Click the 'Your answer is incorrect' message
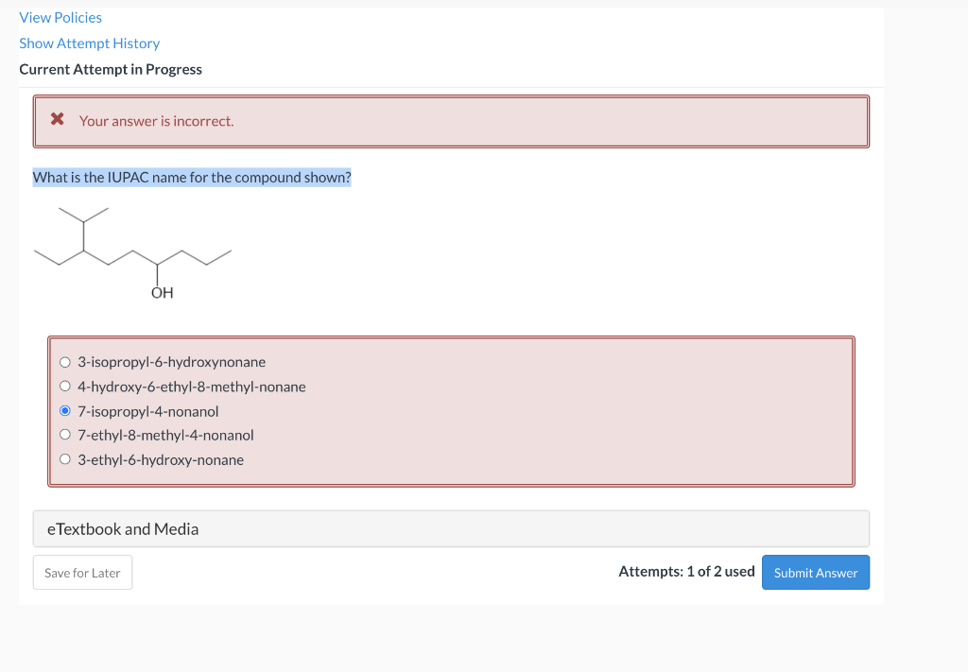This screenshot has width=968, height=672. tap(157, 121)
